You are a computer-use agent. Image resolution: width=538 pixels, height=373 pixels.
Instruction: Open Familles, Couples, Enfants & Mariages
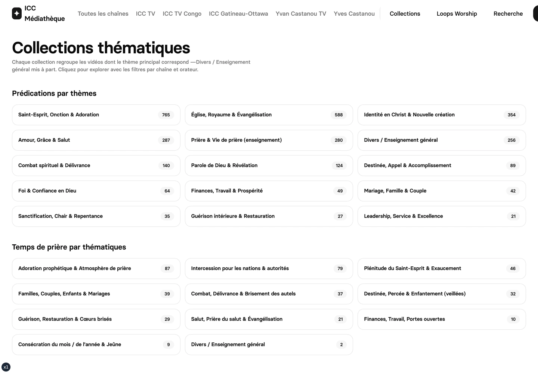(x=96, y=294)
